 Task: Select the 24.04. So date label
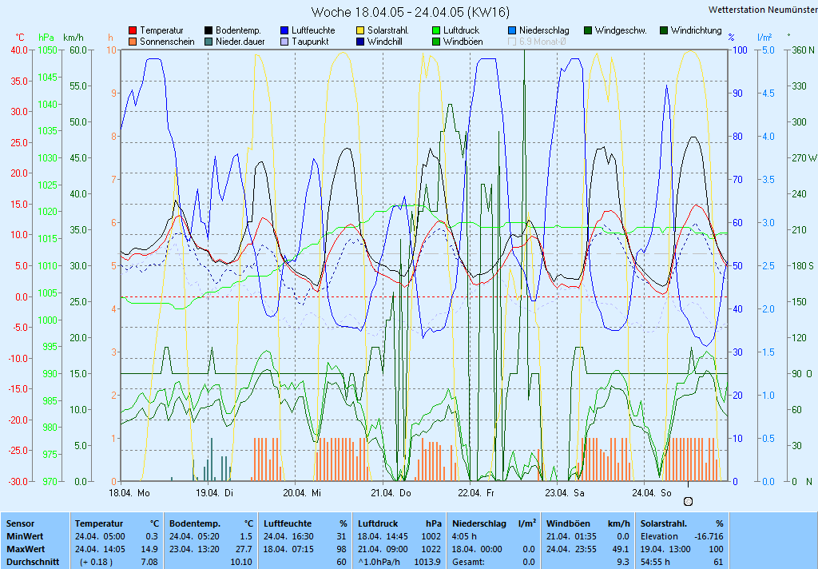pos(652,493)
